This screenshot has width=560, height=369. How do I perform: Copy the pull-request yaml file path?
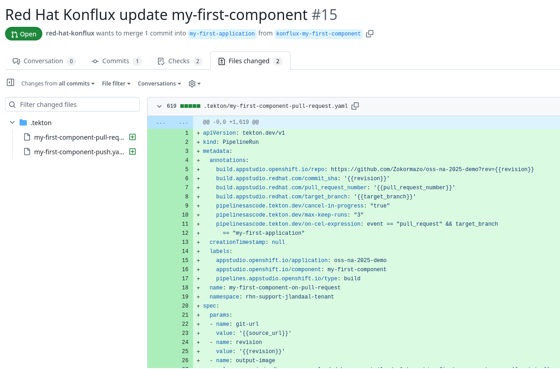(355, 106)
